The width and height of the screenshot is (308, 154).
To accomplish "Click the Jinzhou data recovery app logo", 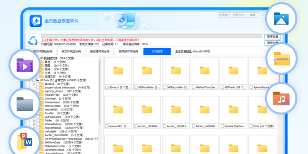I will (x=36, y=21).
